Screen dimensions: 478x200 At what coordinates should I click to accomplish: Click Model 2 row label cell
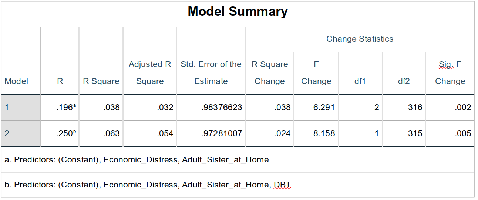(x=21, y=134)
